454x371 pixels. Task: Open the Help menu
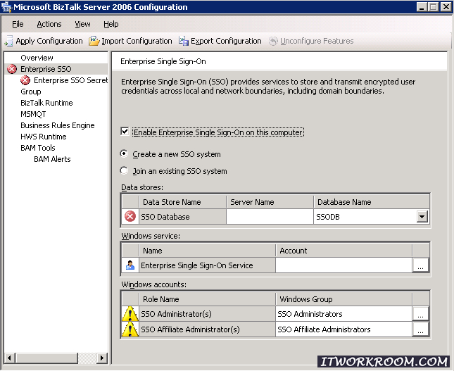pos(111,24)
